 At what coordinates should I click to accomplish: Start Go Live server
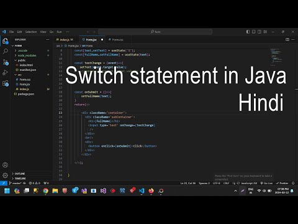[x=266, y=183]
